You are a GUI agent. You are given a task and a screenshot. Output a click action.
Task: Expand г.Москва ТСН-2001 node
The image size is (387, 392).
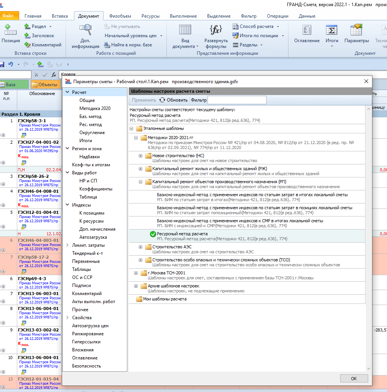[136, 273]
